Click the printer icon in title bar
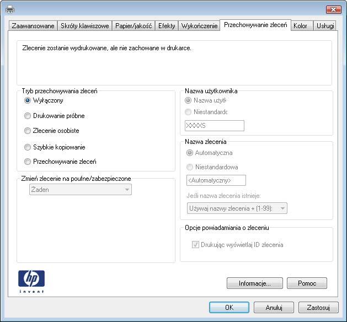Screen dimensions: 347x322 point(10,9)
